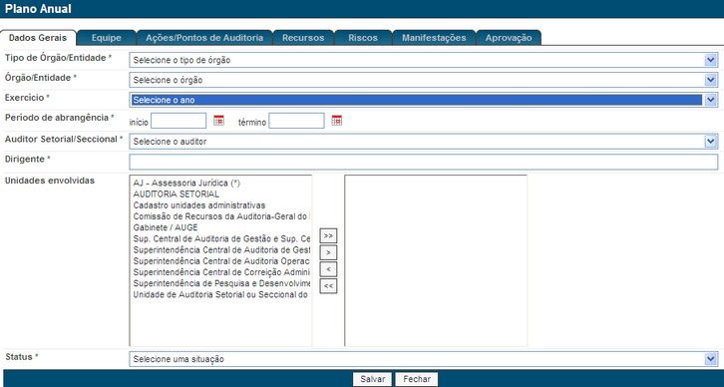This screenshot has height=387, width=724.
Task: Click the Salvar button
Action: coord(373,379)
